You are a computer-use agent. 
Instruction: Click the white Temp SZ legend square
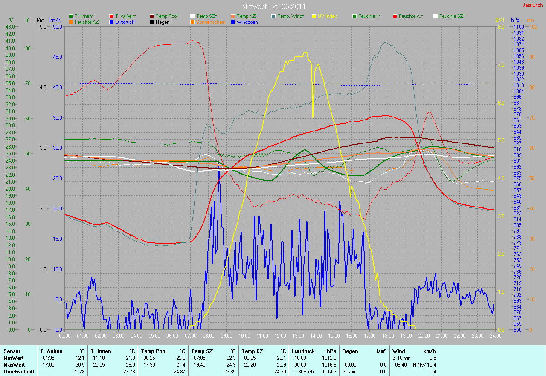[192, 16]
